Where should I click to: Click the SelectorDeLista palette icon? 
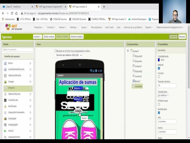5,94
